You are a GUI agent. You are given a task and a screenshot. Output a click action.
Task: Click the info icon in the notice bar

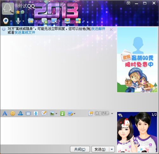pos(4,29)
